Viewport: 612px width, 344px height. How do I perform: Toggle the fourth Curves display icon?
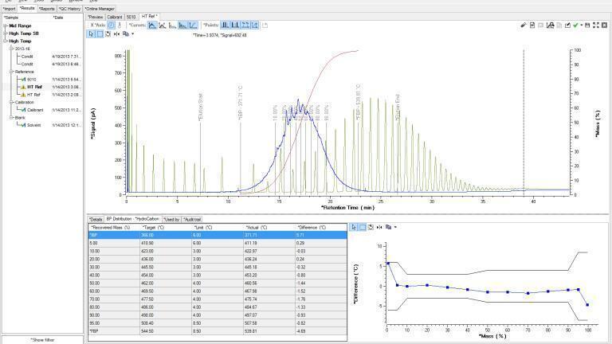tap(182, 25)
